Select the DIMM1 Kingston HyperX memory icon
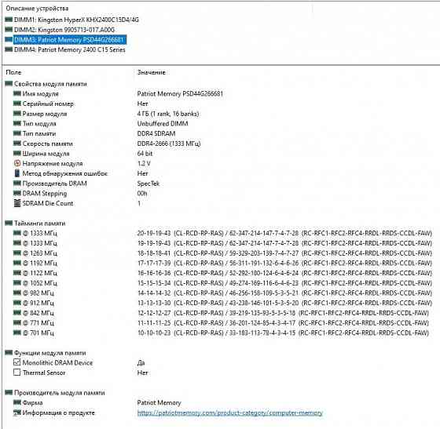The height and width of the screenshot is (429, 440). [x=9, y=20]
